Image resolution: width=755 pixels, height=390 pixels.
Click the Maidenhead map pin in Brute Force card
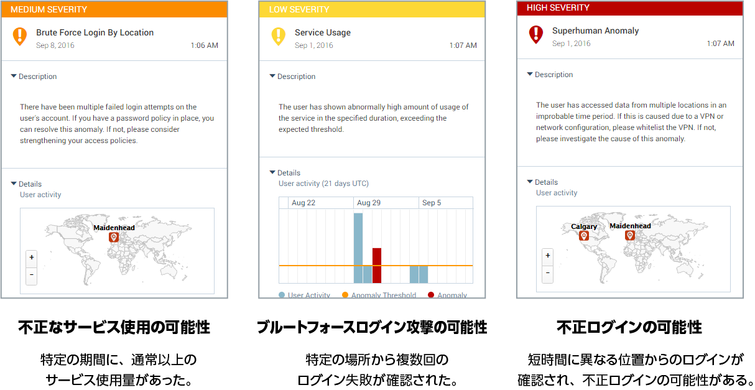coord(114,237)
